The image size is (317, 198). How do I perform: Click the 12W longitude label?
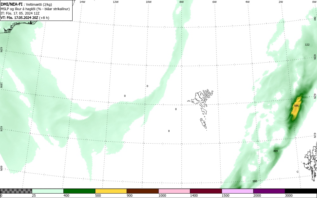pyautogui.click(x=115, y=2)
